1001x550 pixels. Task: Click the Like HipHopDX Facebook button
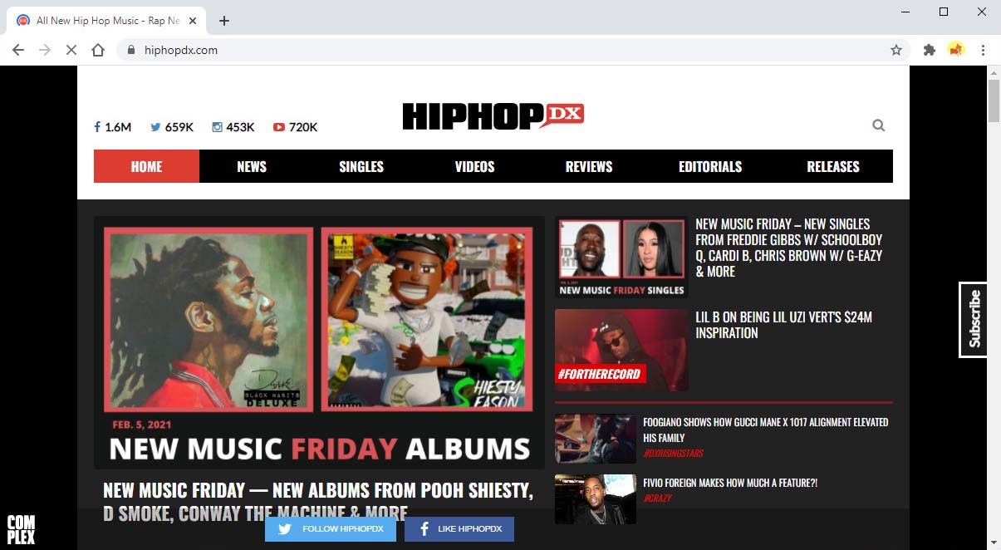459,529
